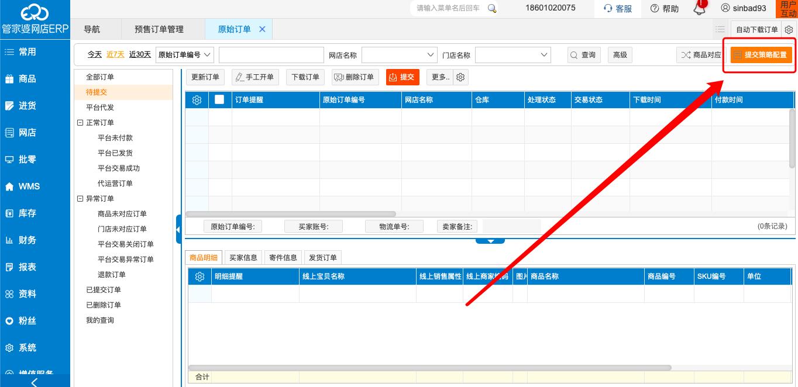Open the 导航 tab

point(93,28)
